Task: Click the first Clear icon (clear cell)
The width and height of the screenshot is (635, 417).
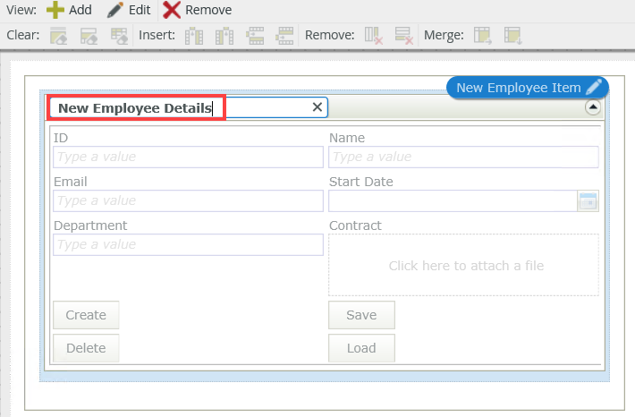Action: pos(58,36)
